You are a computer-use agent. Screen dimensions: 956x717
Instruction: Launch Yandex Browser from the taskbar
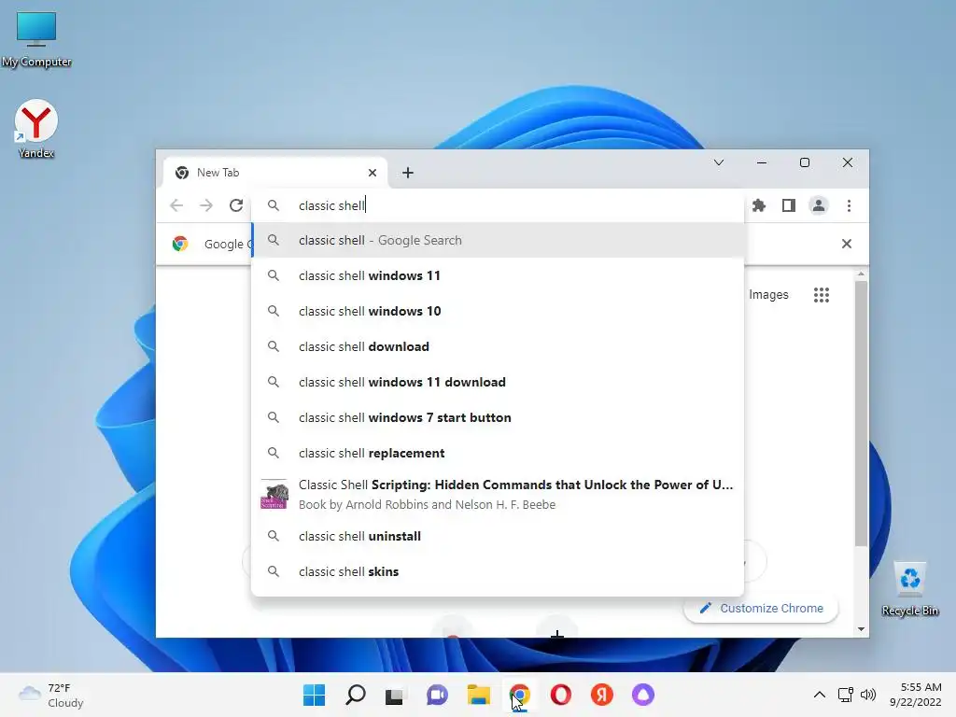pyautogui.click(x=602, y=695)
